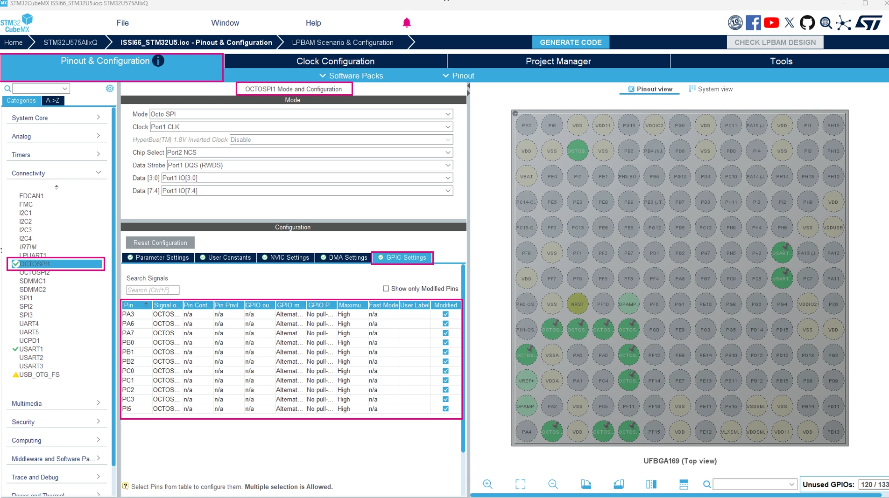Toggle the Modified checkbox for PI5

[x=445, y=409]
